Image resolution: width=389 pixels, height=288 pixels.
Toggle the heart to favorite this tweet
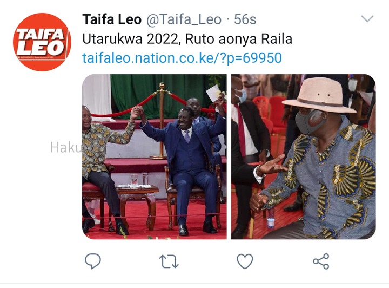(245, 261)
